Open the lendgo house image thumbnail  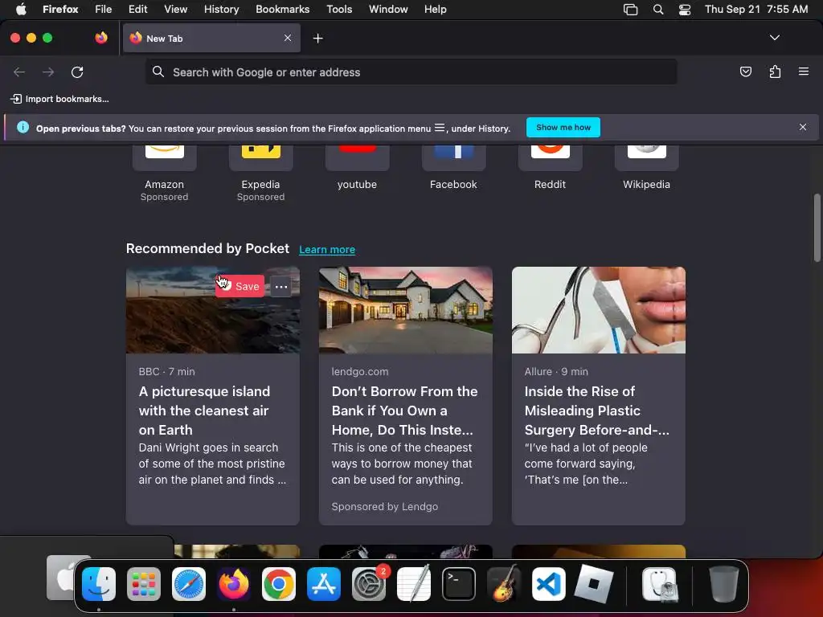tap(406, 310)
